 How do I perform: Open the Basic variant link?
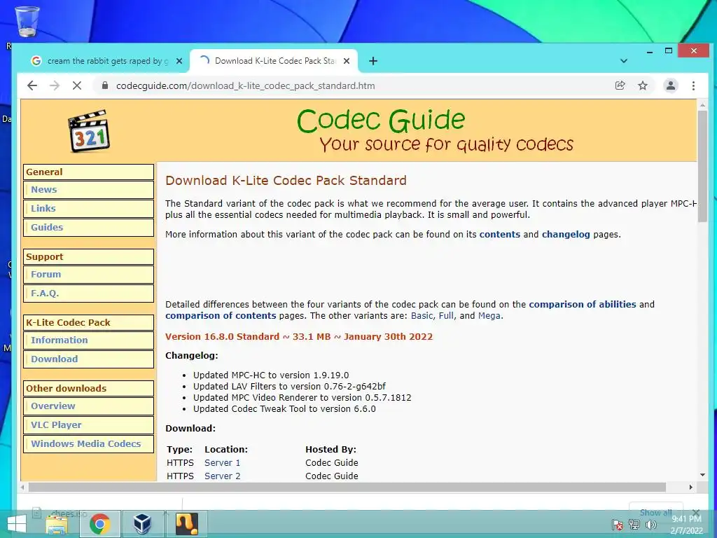click(422, 316)
